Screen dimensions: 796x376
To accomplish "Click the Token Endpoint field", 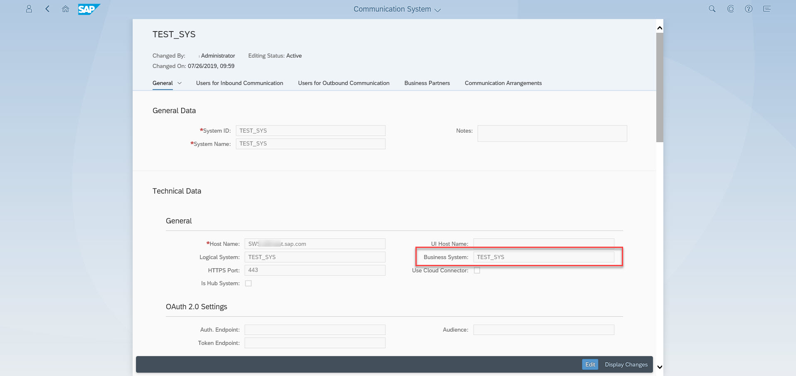I will click(x=315, y=343).
